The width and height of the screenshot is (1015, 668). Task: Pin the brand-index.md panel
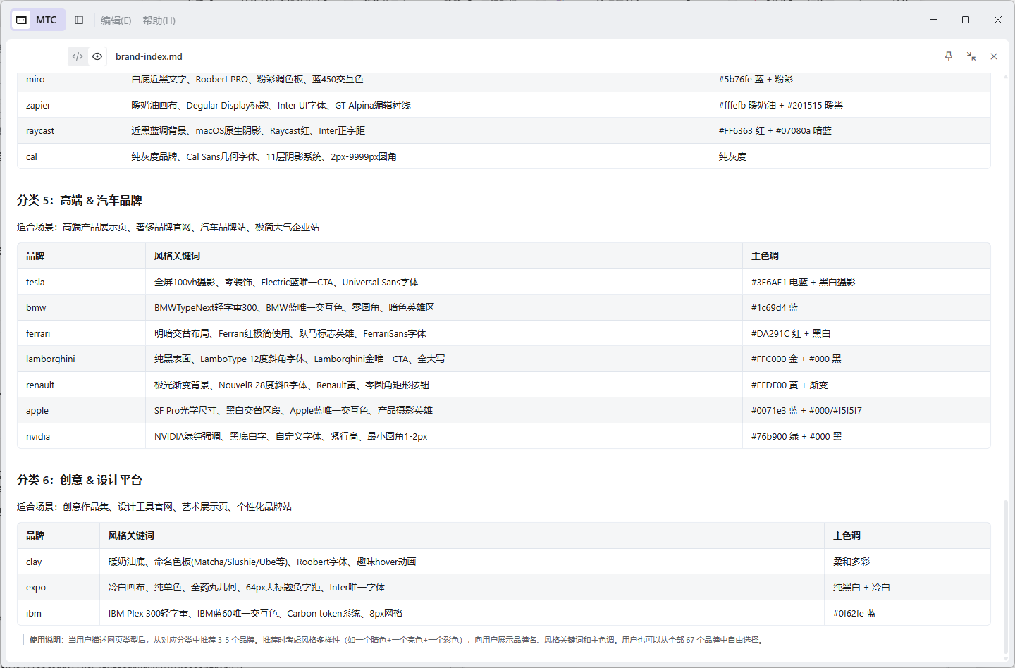coord(949,56)
